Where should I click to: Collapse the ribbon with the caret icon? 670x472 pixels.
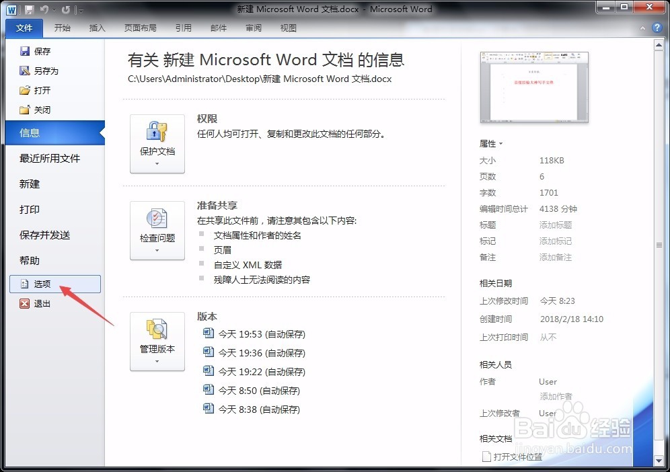642,28
